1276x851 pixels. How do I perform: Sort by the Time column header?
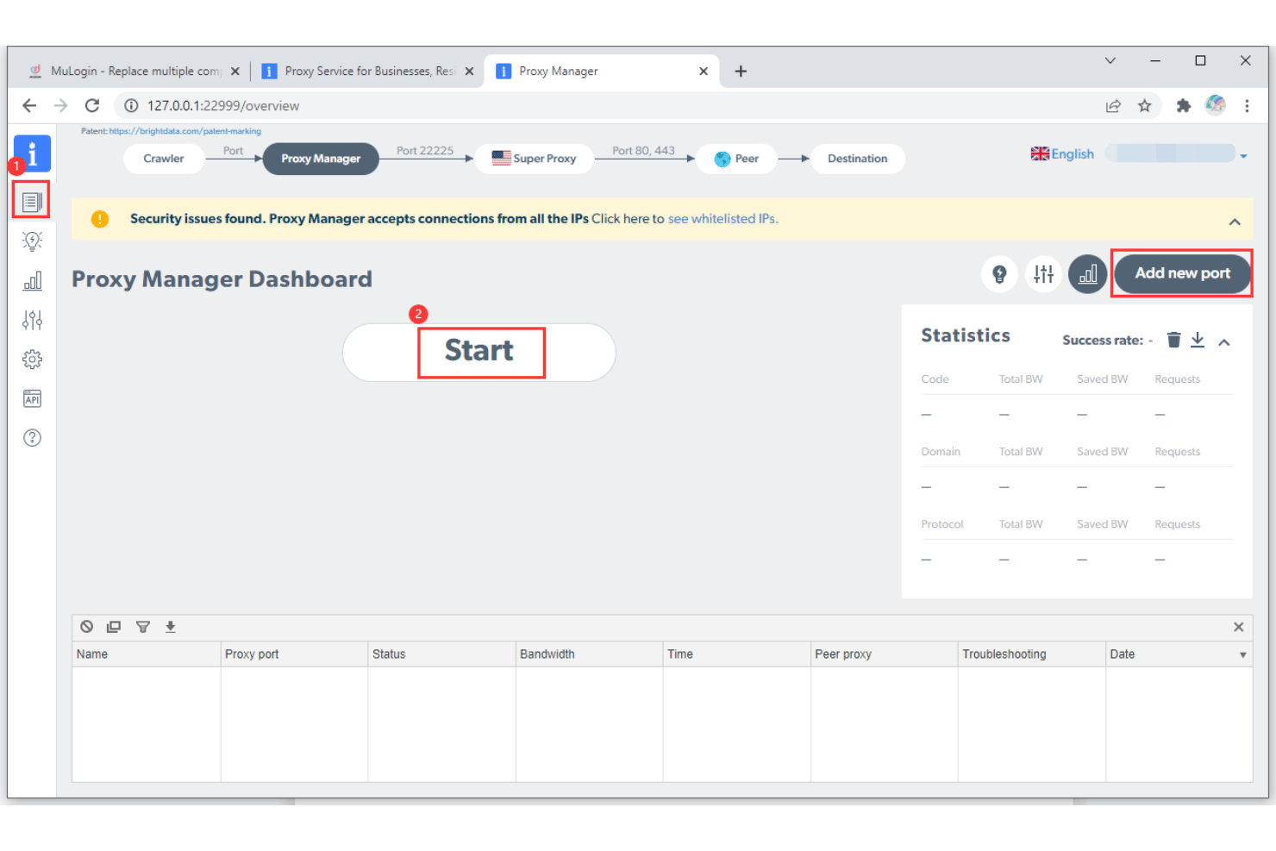(737, 654)
